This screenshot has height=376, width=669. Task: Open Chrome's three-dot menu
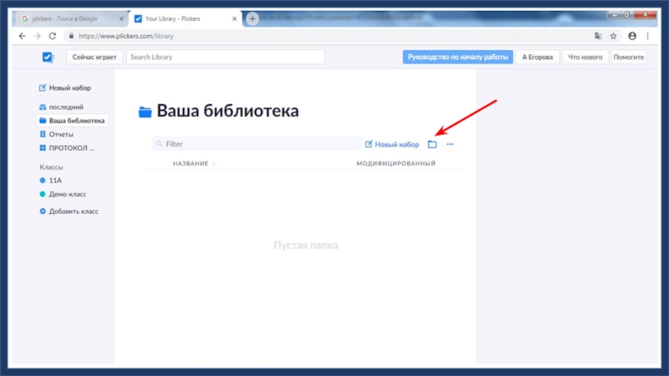point(648,36)
